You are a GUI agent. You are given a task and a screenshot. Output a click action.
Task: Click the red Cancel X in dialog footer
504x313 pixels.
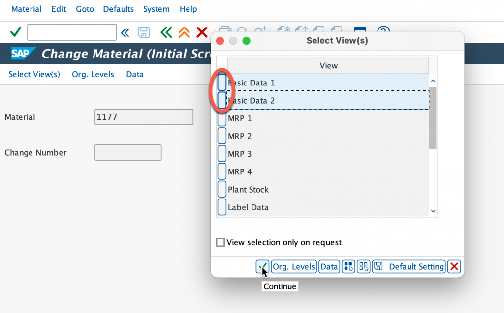[x=454, y=267]
